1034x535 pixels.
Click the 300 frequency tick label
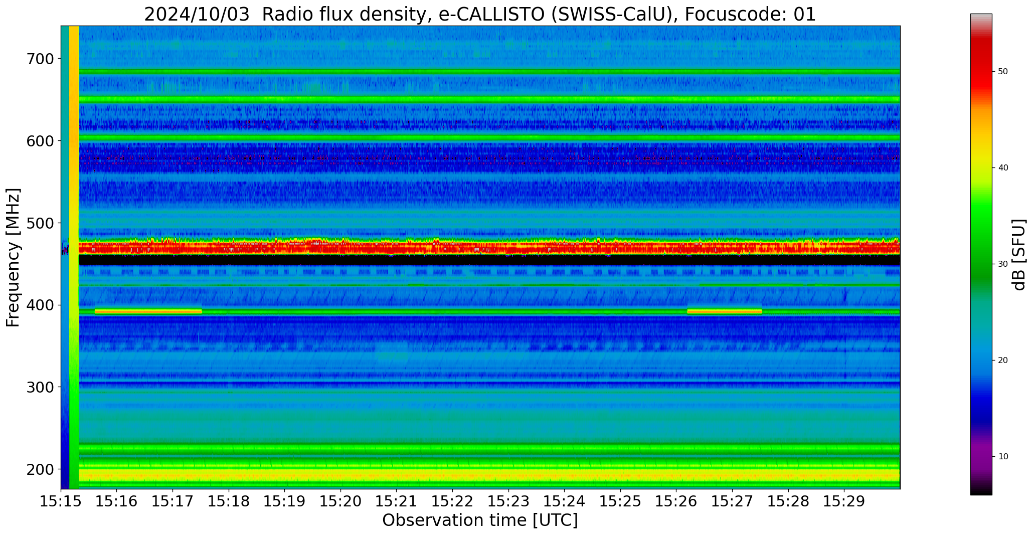(41, 387)
